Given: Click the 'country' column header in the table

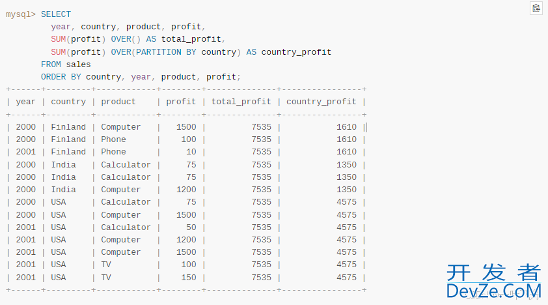Looking at the screenshot, I should pyautogui.click(x=68, y=102).
